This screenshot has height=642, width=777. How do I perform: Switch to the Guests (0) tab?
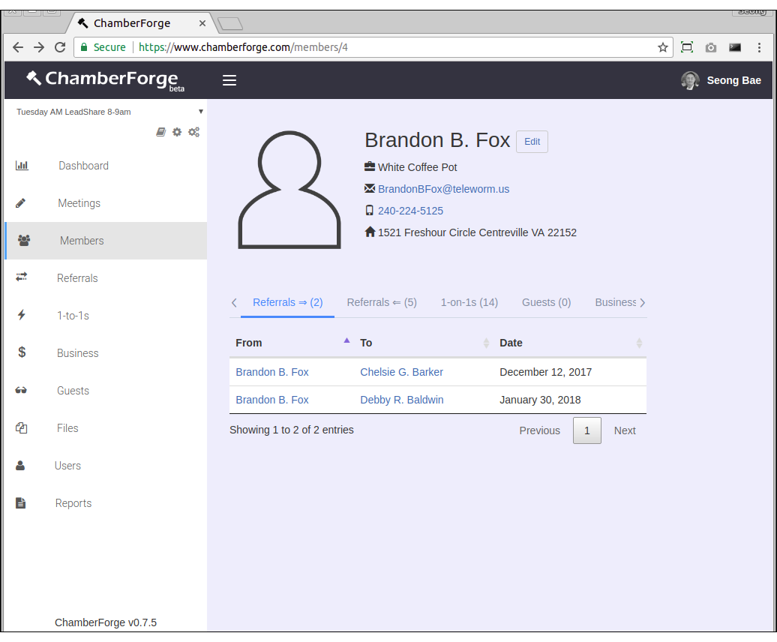click(546, 302)
